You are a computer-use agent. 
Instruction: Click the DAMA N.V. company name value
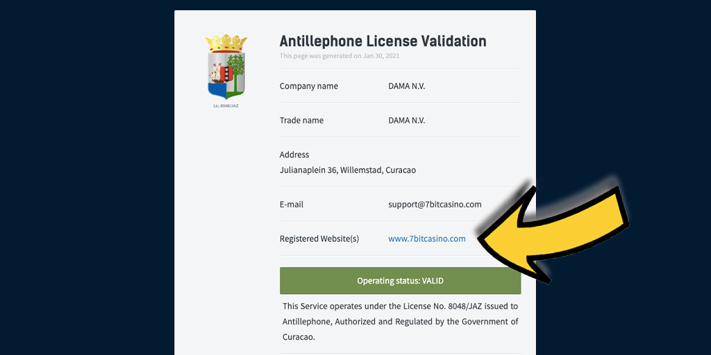click(406, 86)
